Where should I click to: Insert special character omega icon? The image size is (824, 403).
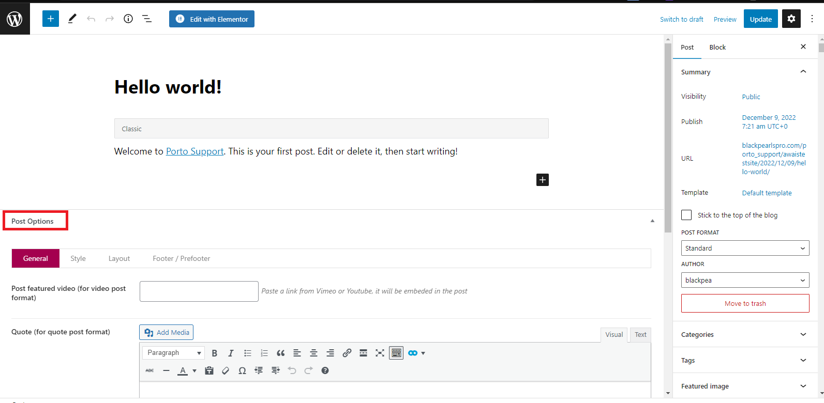point(242,370)
